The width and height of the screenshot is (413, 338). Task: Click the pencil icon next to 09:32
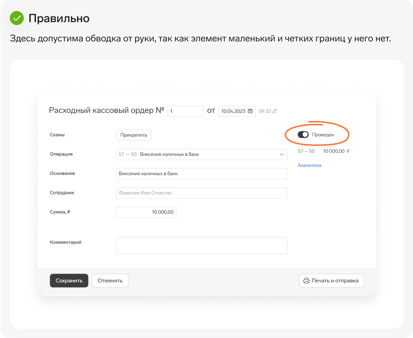[x=274, y=111]
